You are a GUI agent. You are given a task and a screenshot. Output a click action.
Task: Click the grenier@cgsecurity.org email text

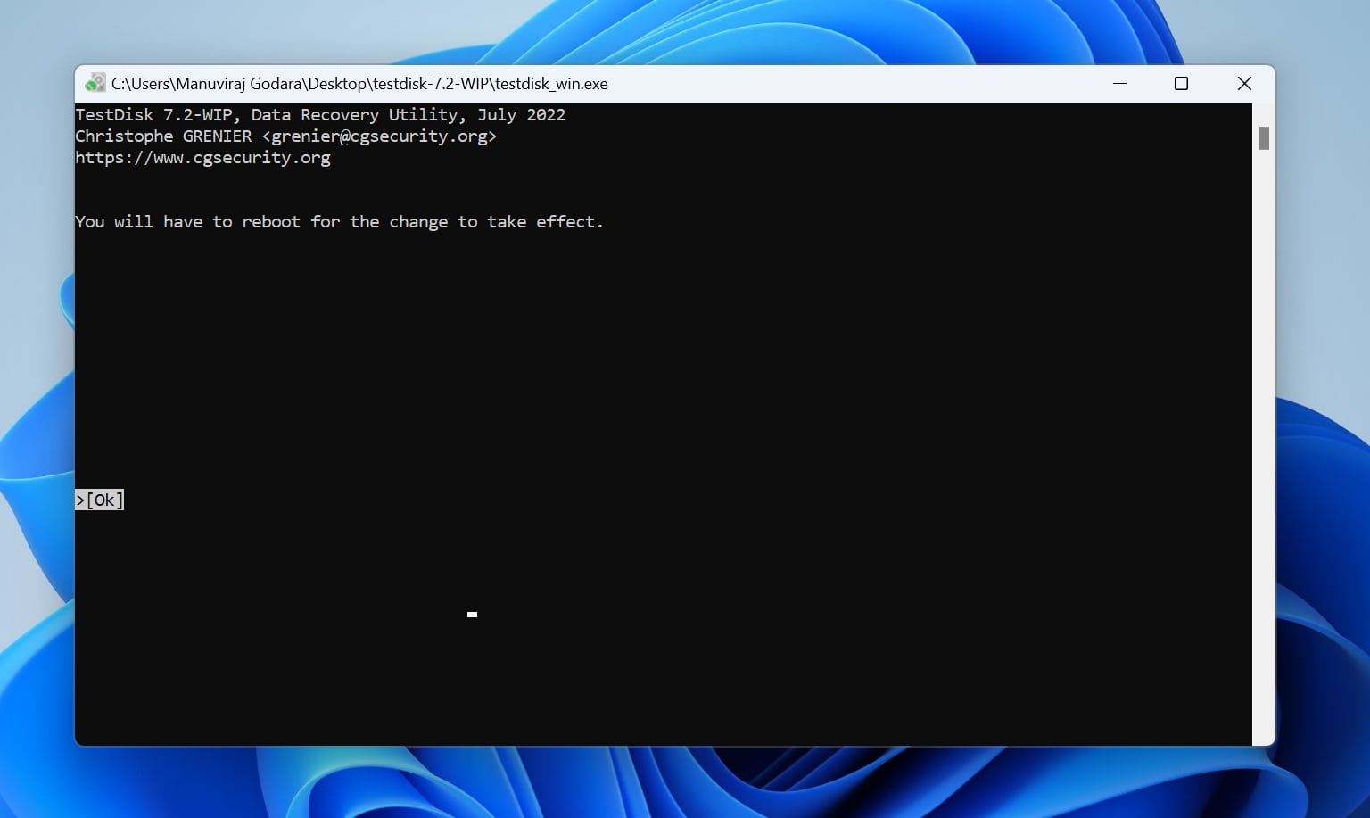point(379,136)
